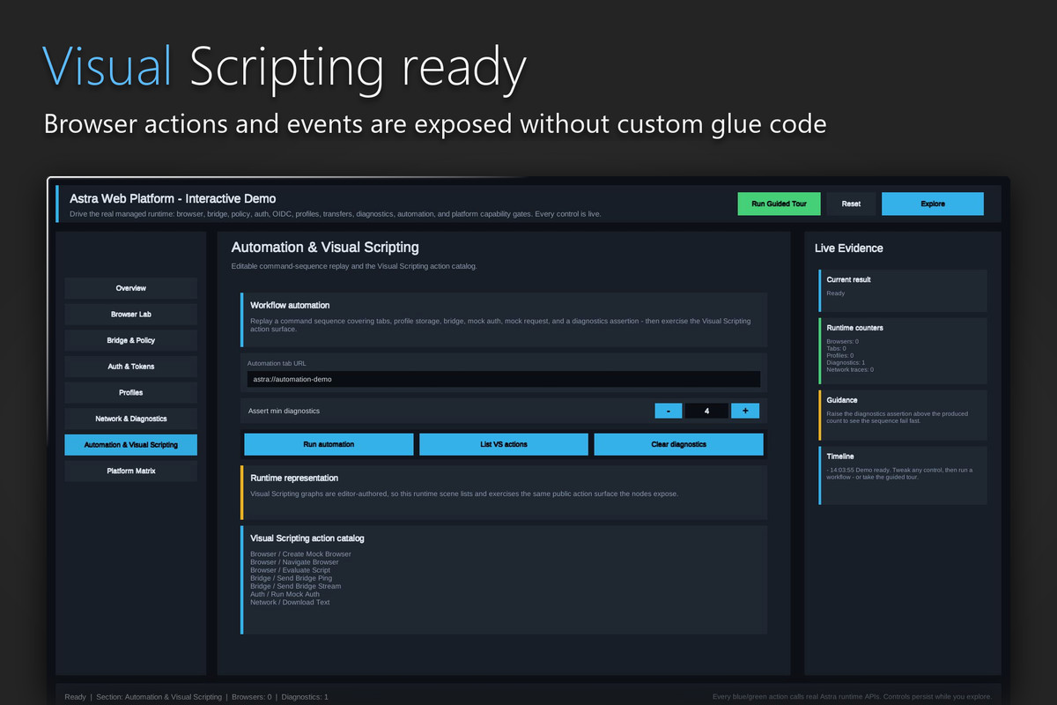1057x705 pixels.
Task: Click the Current result card
Action: 903,291
